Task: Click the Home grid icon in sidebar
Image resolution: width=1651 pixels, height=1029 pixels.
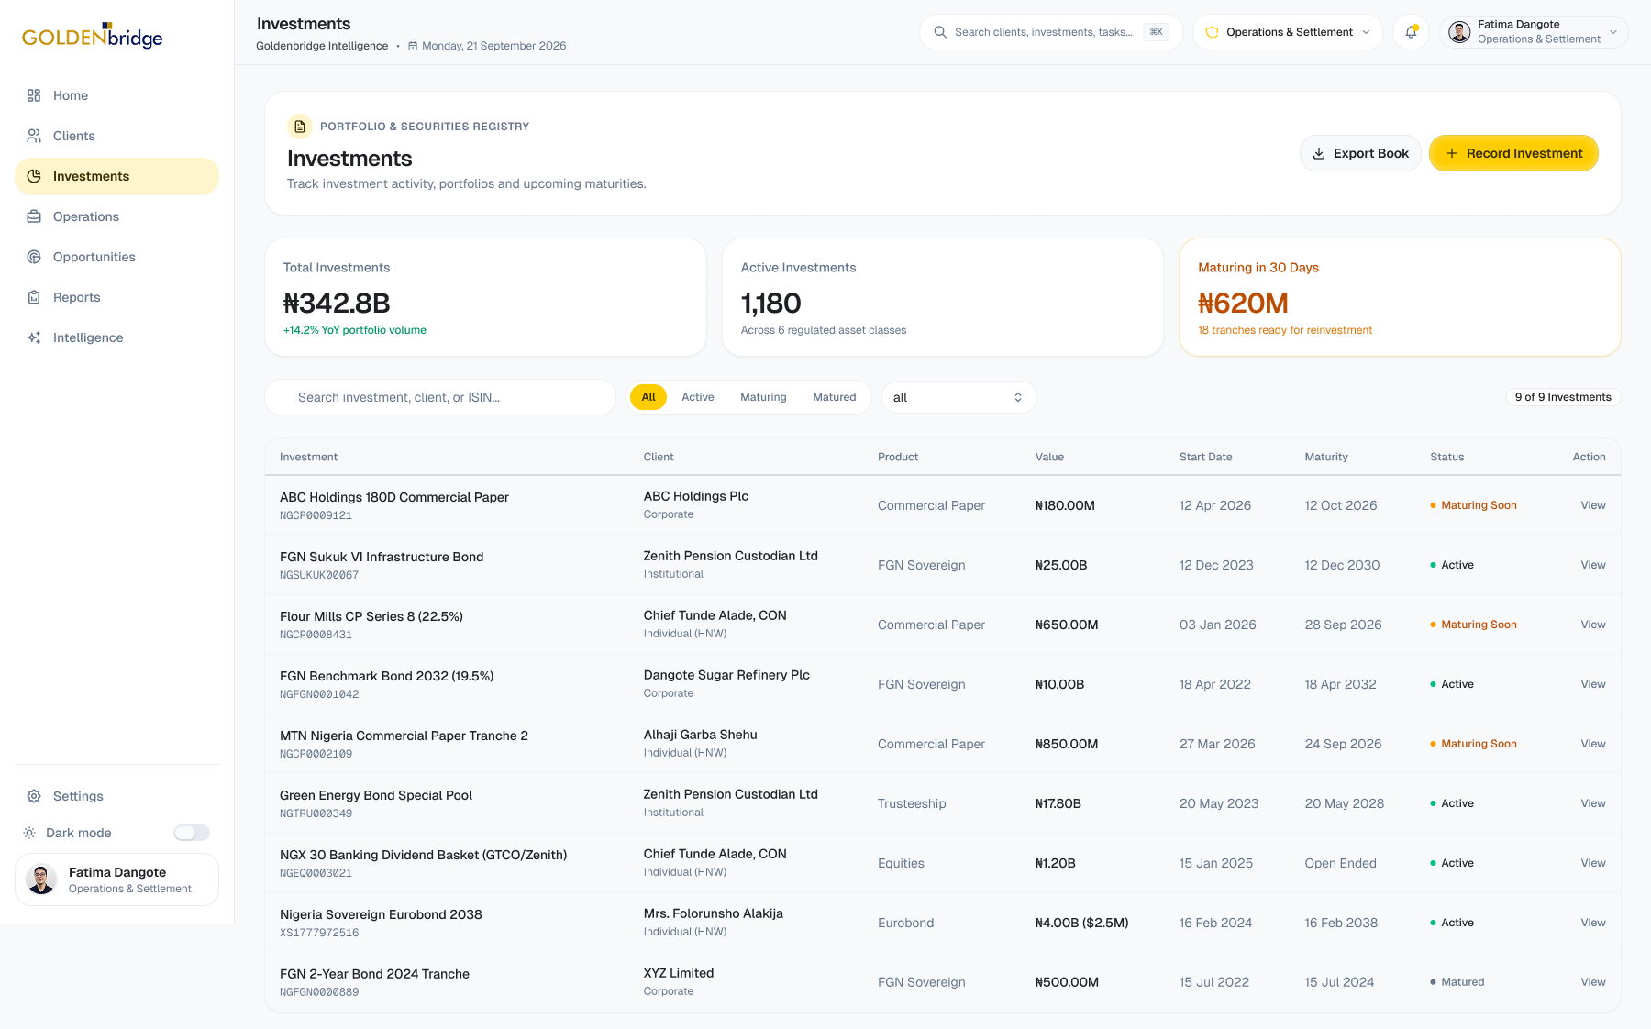Action: click(x=34, y=95)
